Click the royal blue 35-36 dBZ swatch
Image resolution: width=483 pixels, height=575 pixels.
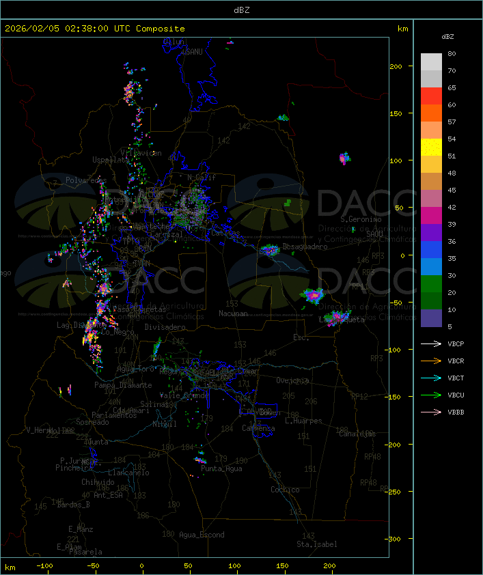[431, 249]
